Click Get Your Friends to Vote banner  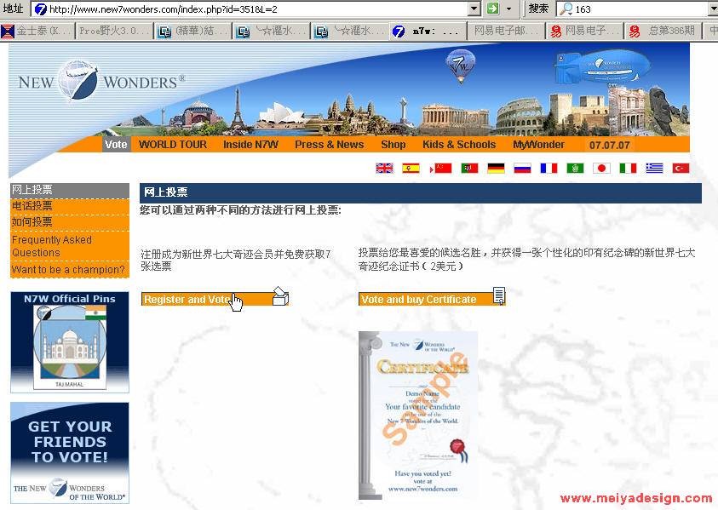pos(70,453)
